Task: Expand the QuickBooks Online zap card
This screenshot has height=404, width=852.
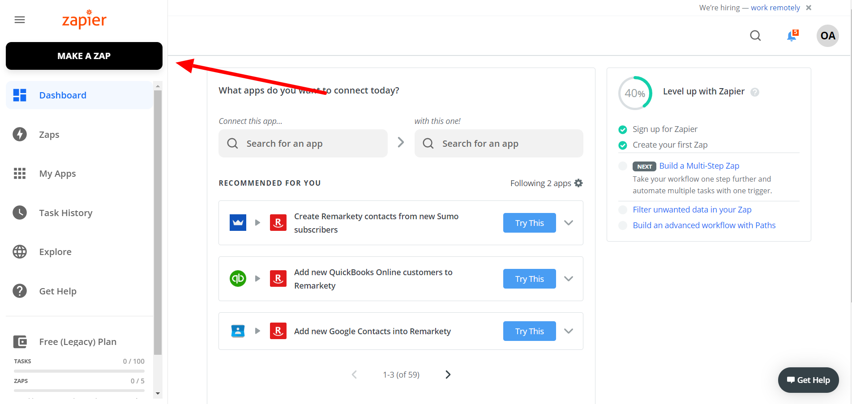Action: pyautogui.click(x=569, y=279)
